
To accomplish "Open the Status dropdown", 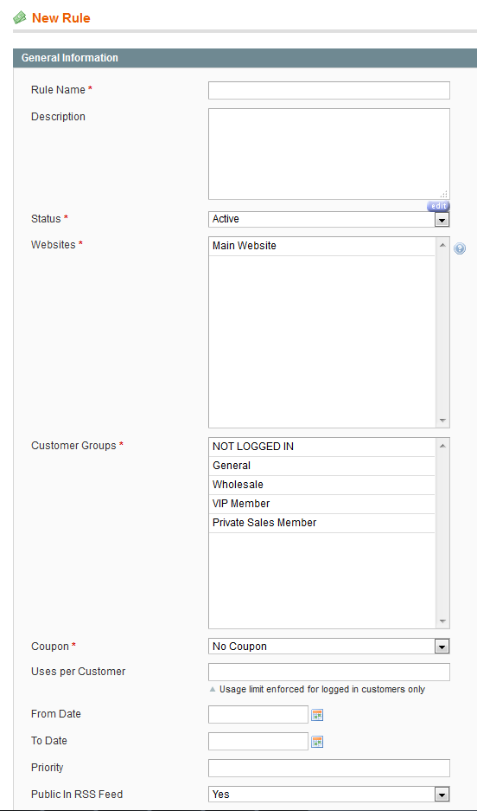I will (x=329, y=219).
